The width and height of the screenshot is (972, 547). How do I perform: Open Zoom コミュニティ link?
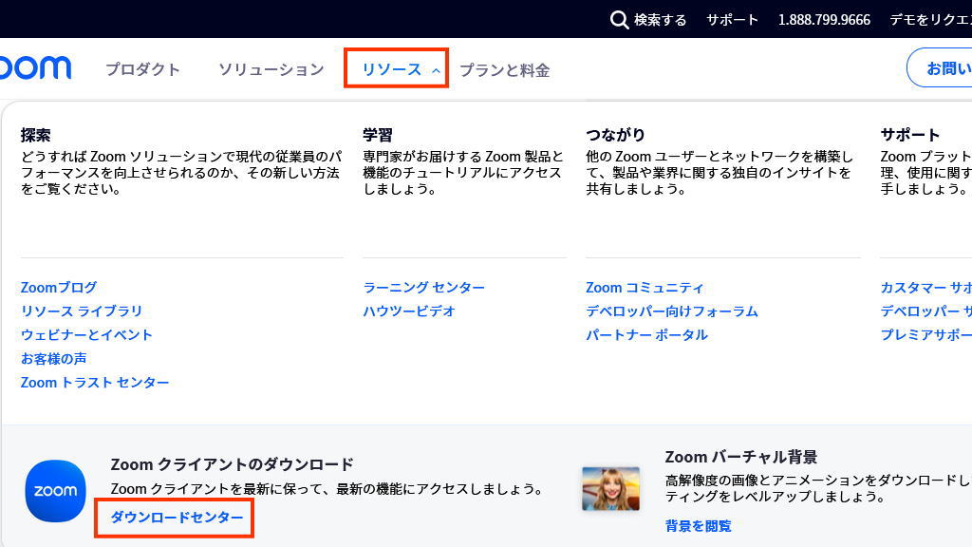(645, 288)
